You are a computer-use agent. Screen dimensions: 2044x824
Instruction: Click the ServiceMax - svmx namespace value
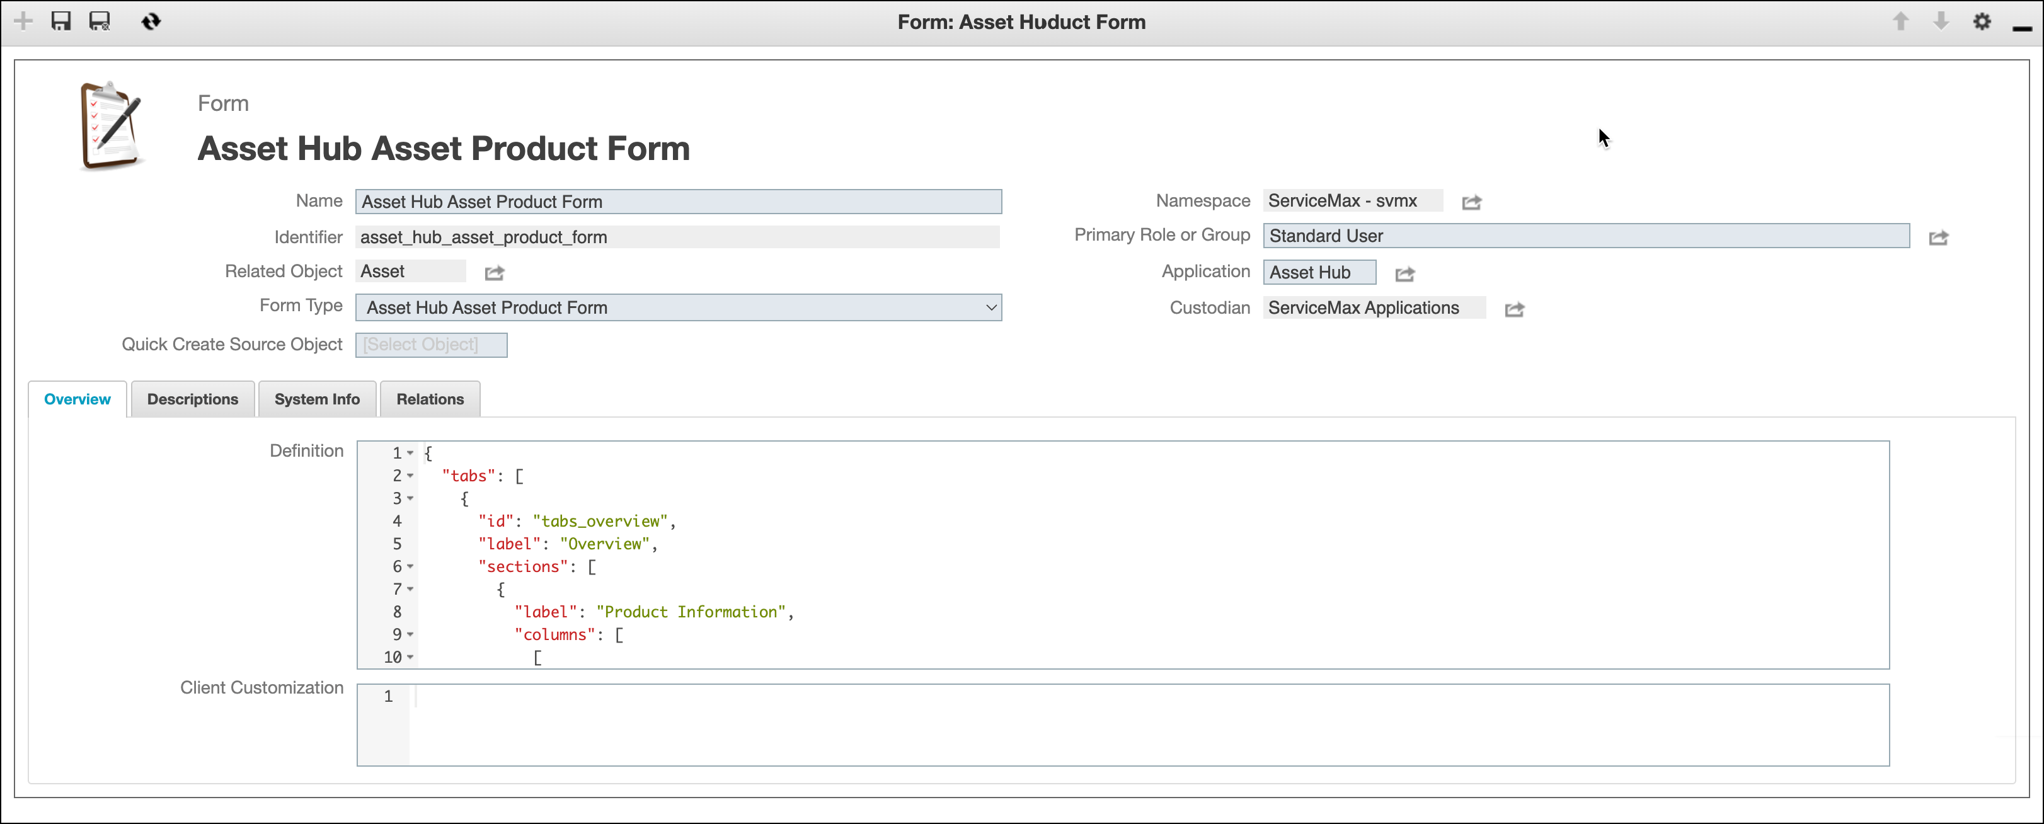point(1353,201)
